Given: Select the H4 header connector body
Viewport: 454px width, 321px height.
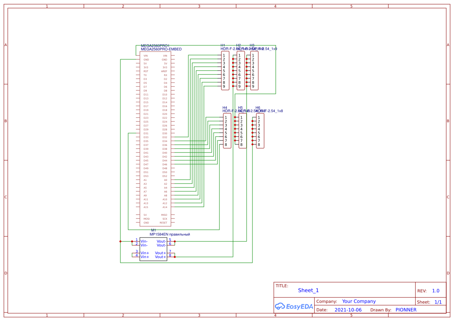Looking at the screenshot, I should (x=227, y=131).
